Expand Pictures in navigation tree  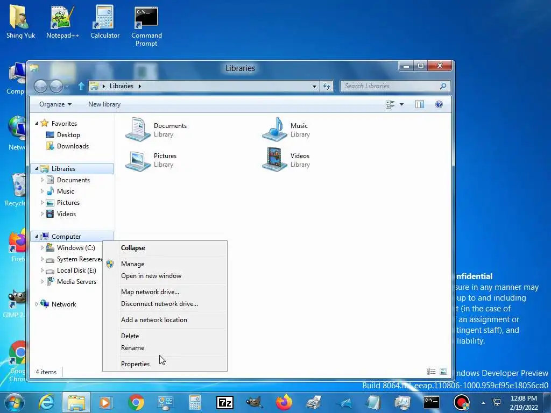[x=42, y=203]
